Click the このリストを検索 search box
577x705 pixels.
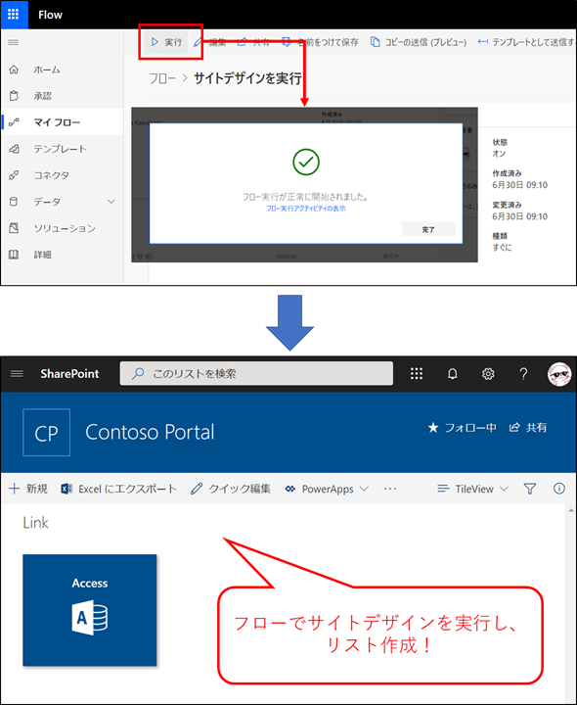(x=256, y=374)
